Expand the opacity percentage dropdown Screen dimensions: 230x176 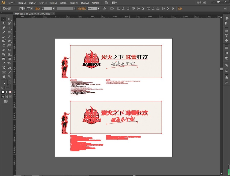(x=98, y=9)
